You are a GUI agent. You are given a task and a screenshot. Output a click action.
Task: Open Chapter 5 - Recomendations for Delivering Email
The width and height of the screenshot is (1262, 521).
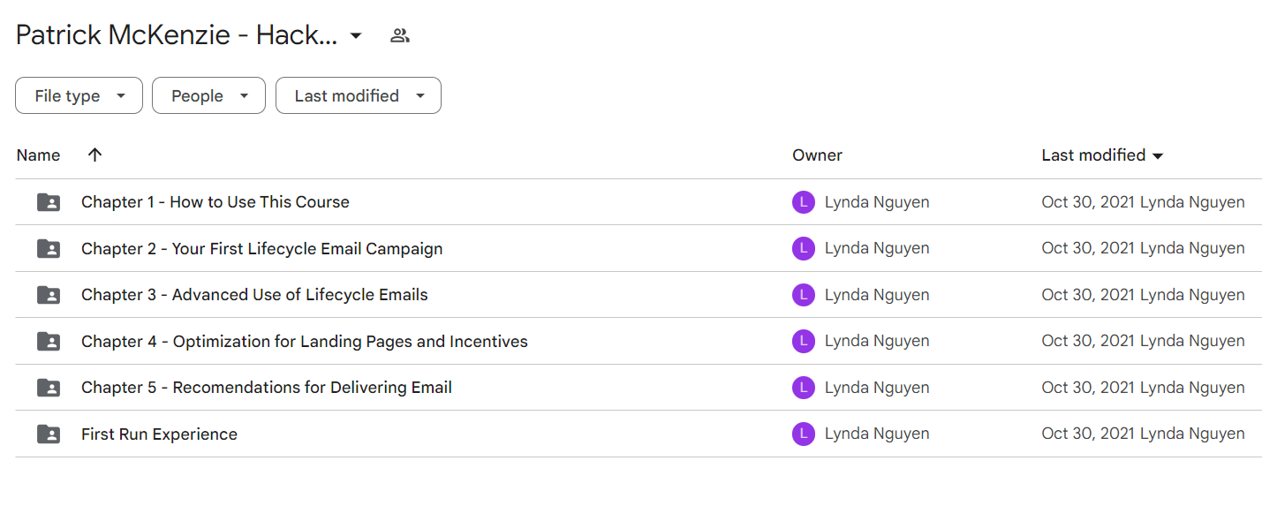click(x=267, y=388)
